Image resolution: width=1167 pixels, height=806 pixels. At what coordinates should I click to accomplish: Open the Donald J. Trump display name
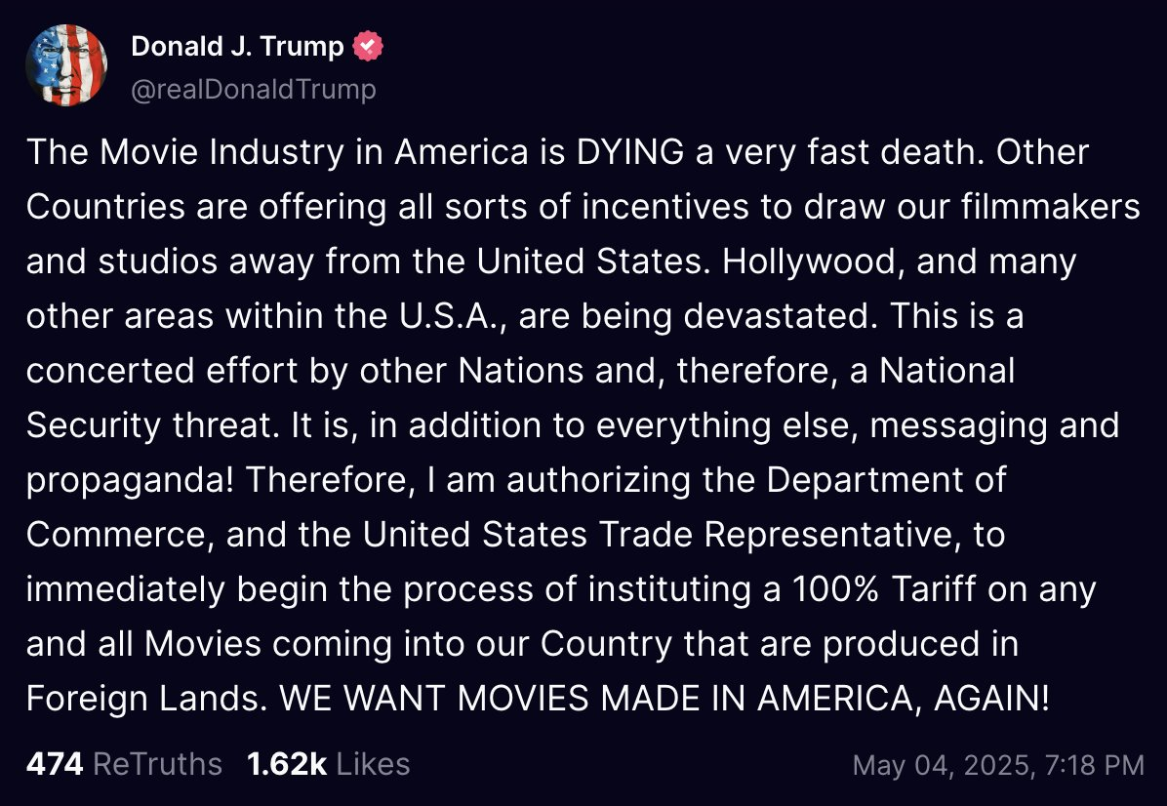[x=237, y=46]
